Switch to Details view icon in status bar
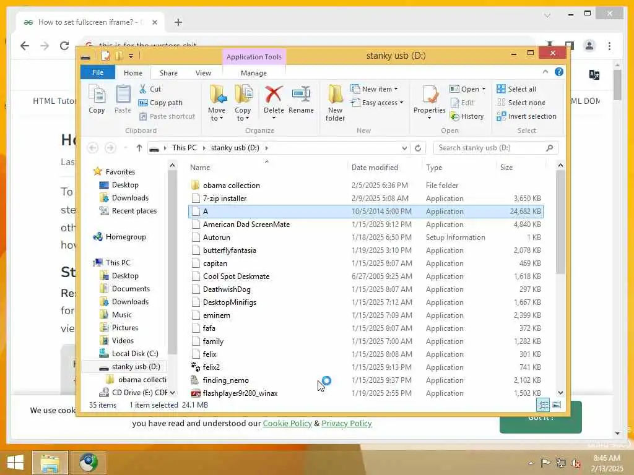Image resolution: width=634 pixels, height=475 pixels. 543,404
